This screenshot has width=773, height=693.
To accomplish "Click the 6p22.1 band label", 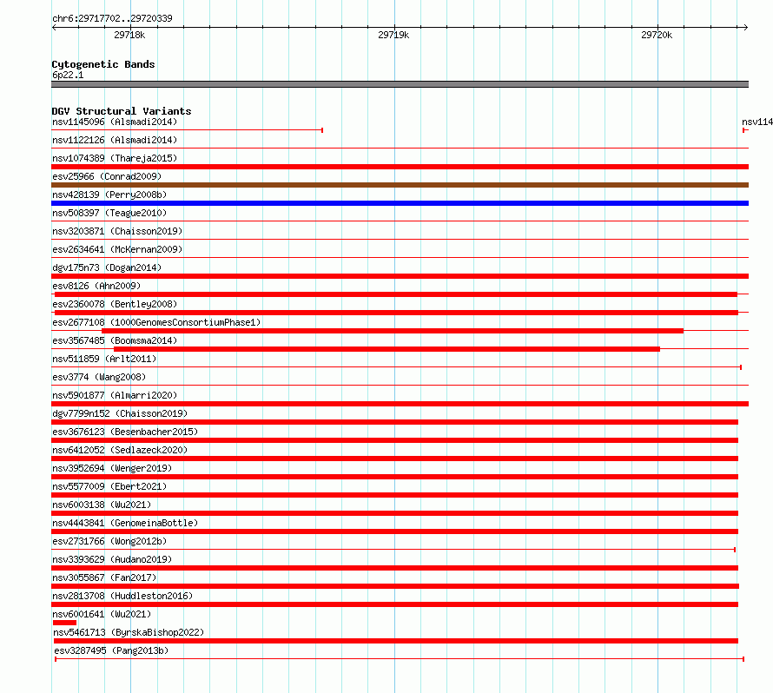I will click(68, 75).
